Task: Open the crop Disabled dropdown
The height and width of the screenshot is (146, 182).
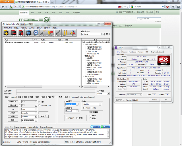Action: [29, 117]
